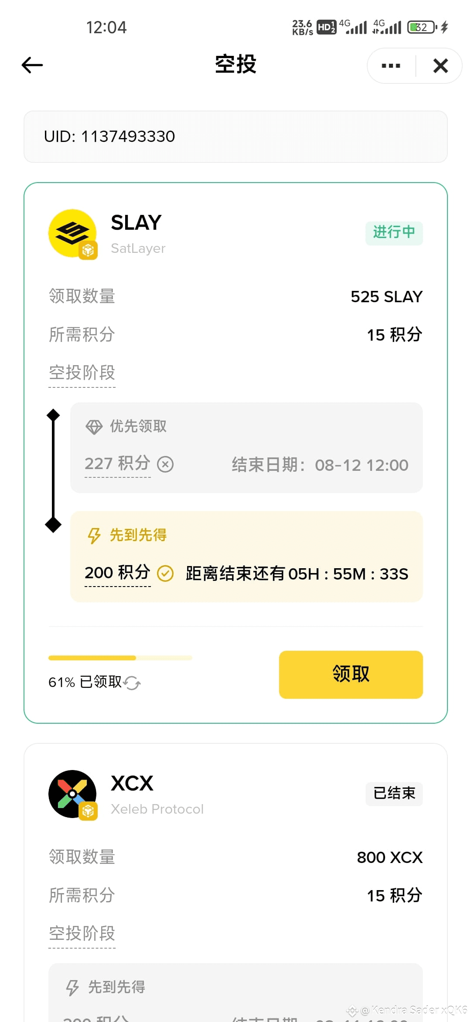Claim the SLAY airdrop with 领取
The height and width of the screenshot is (1022, 471).
click(x=351, y=674)
